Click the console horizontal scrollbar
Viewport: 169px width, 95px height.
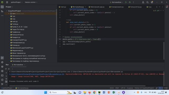pyautogui.click(x=77, y=86)
